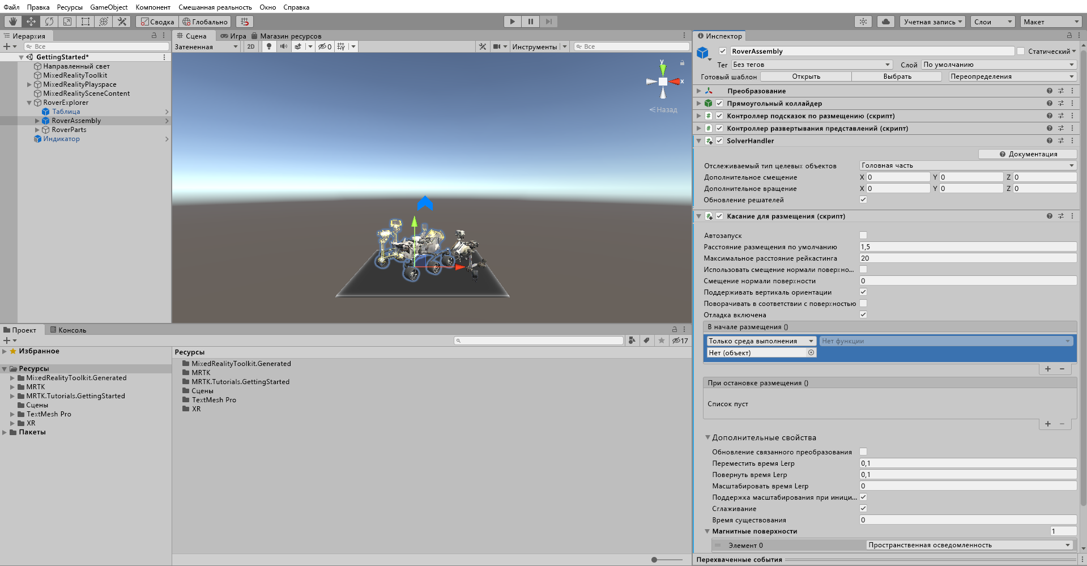
Task: Toggle Поддерживать вертикаль ориентации checkbox
Action: [x=863, y=292]
